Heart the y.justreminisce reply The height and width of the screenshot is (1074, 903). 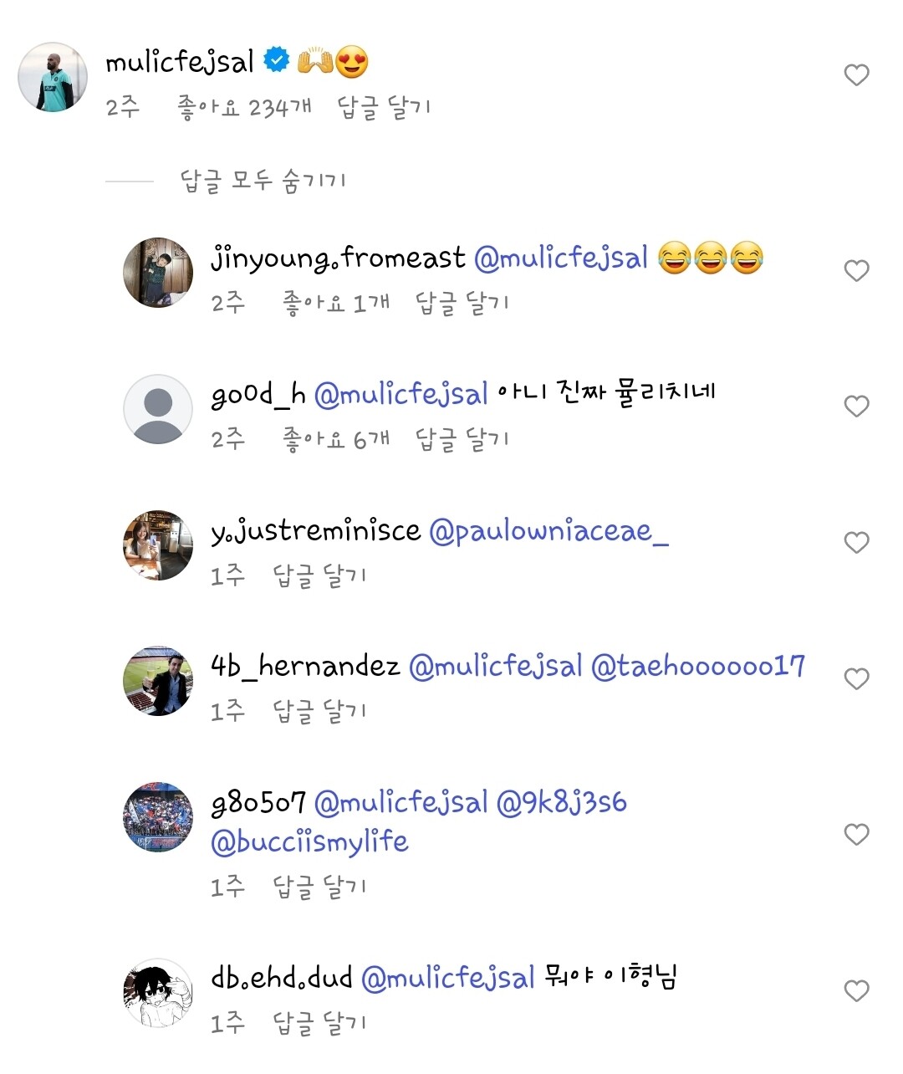point(856,543)
